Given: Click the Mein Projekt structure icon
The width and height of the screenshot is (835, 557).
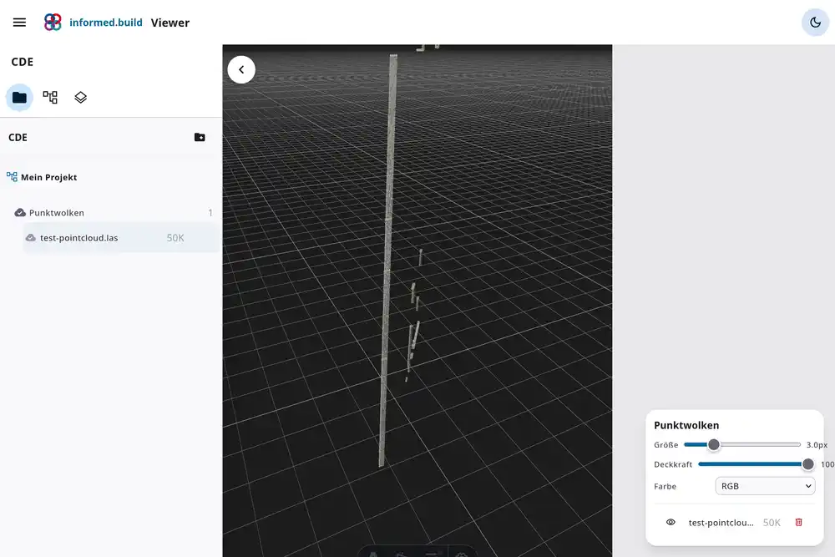Looking at the screenshot, I should coord(12,177).
